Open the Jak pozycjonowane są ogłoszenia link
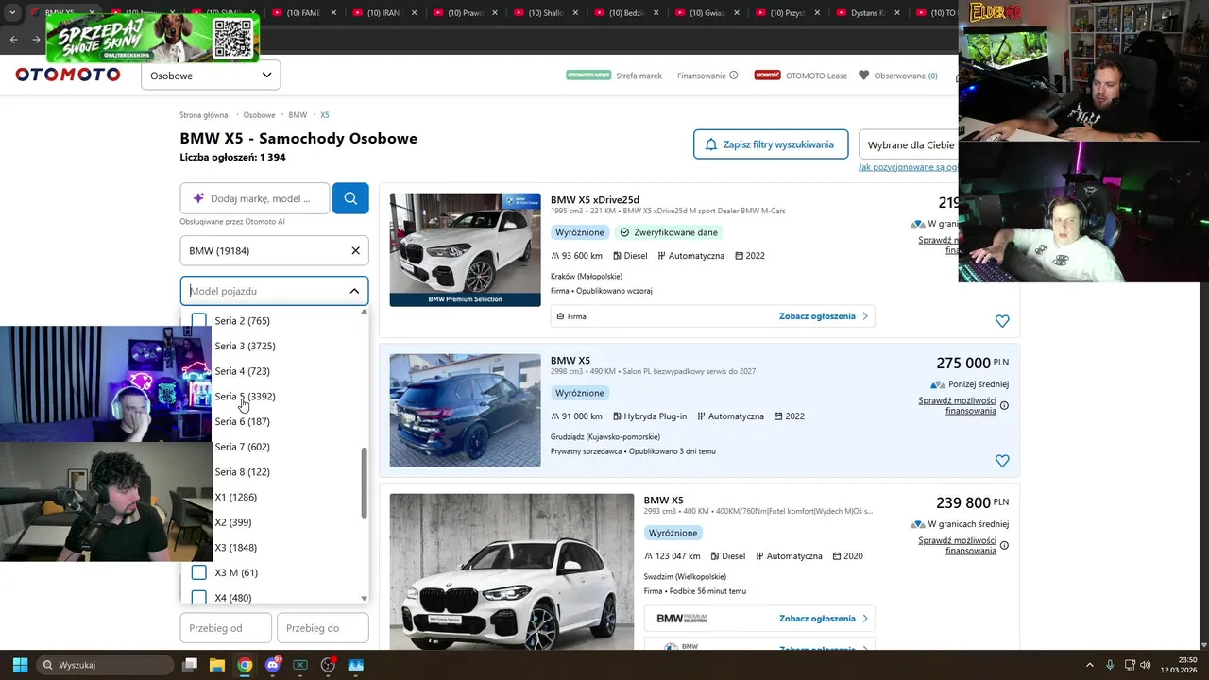Screen dimensions: 1209x680 (908, 167)
